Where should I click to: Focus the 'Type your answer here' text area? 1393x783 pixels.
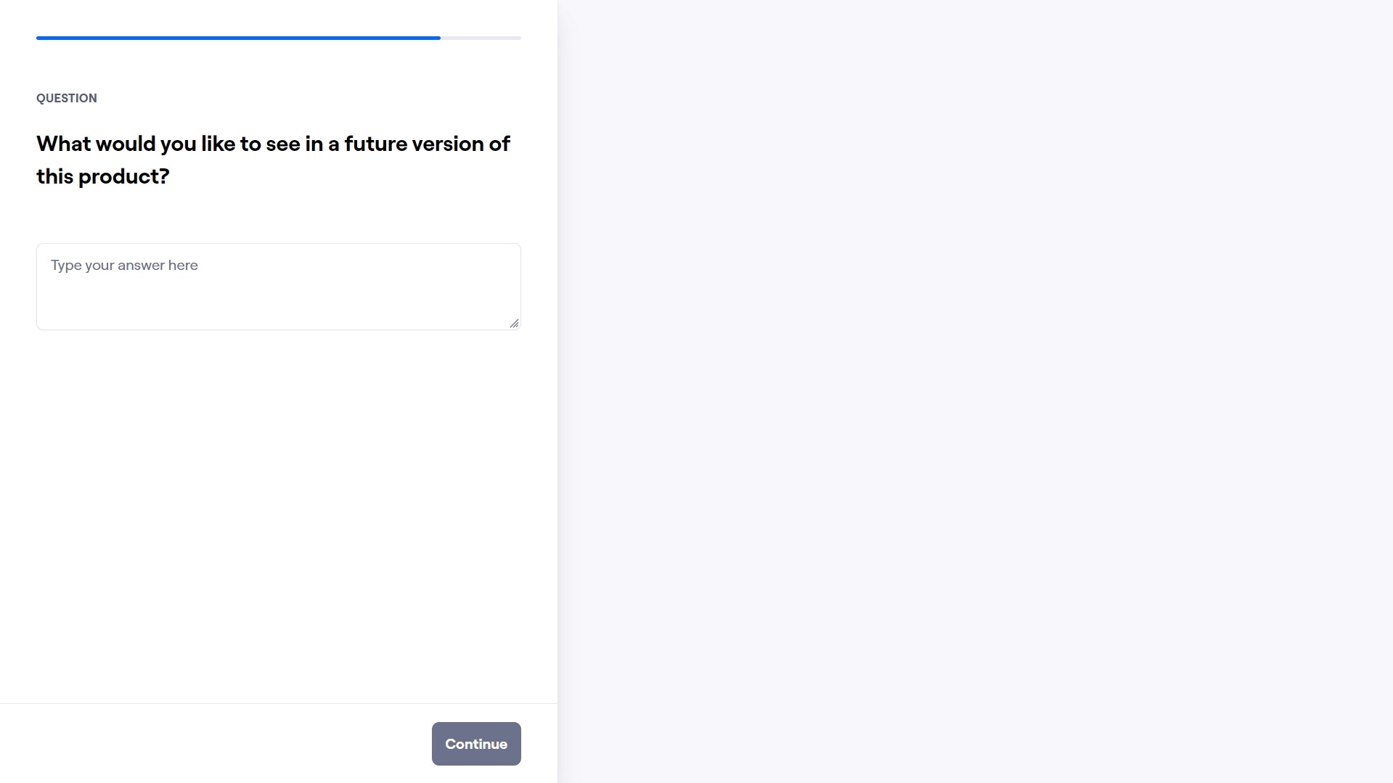(x=279, y=287)
